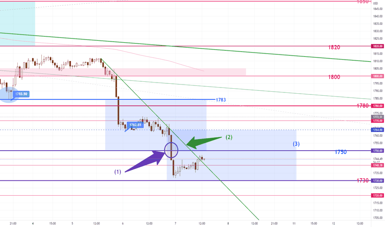Image resolution: width=385 pixels, height=227 pixels.
Task: Click the 1744.49 price scale value
Action: (378, 159)
